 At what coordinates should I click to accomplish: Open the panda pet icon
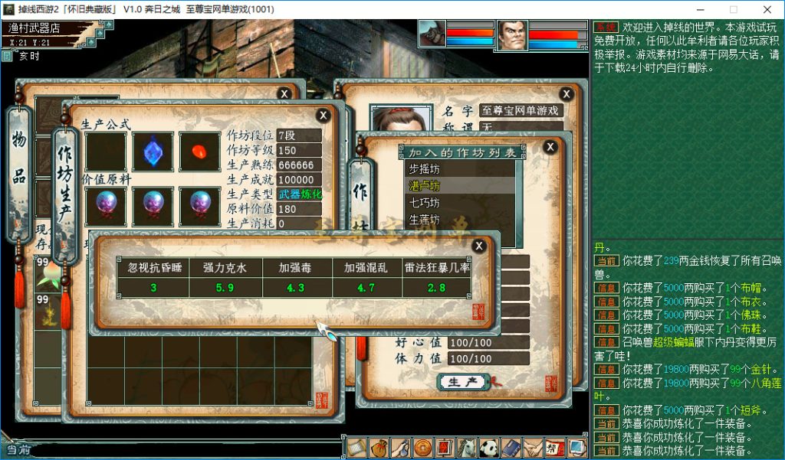click(489, 447)
